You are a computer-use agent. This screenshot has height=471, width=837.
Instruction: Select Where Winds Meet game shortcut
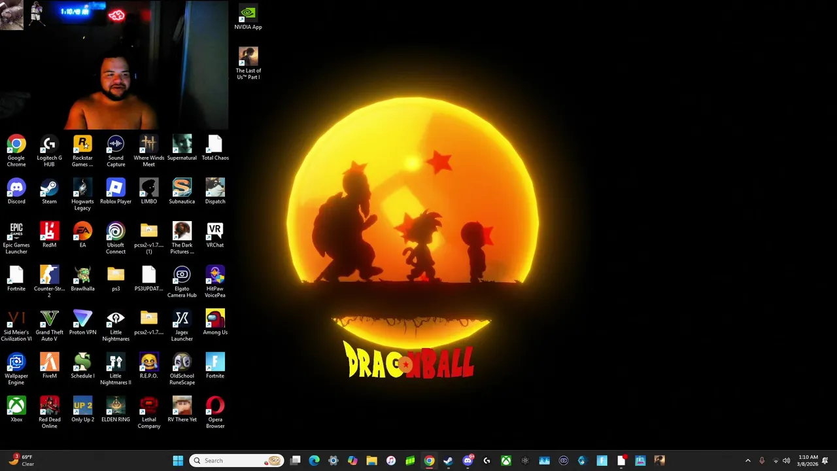(148, 151)
